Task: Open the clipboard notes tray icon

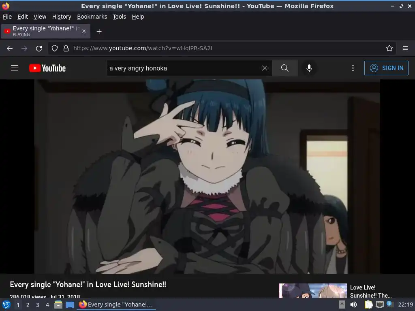Action: [x=368, y=305]
